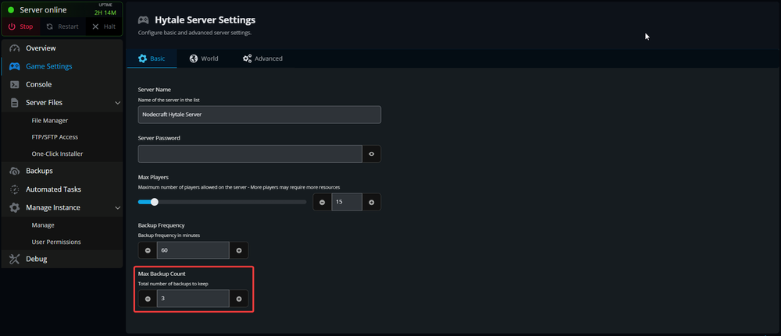The height and width of the screenshot is (336, 781).
Task: Switch to the World tab
Action: [204, 58]
